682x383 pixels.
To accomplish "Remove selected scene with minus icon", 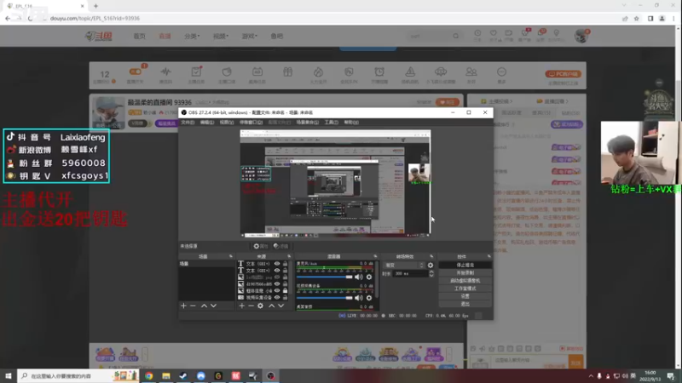I will coord(194,306).
